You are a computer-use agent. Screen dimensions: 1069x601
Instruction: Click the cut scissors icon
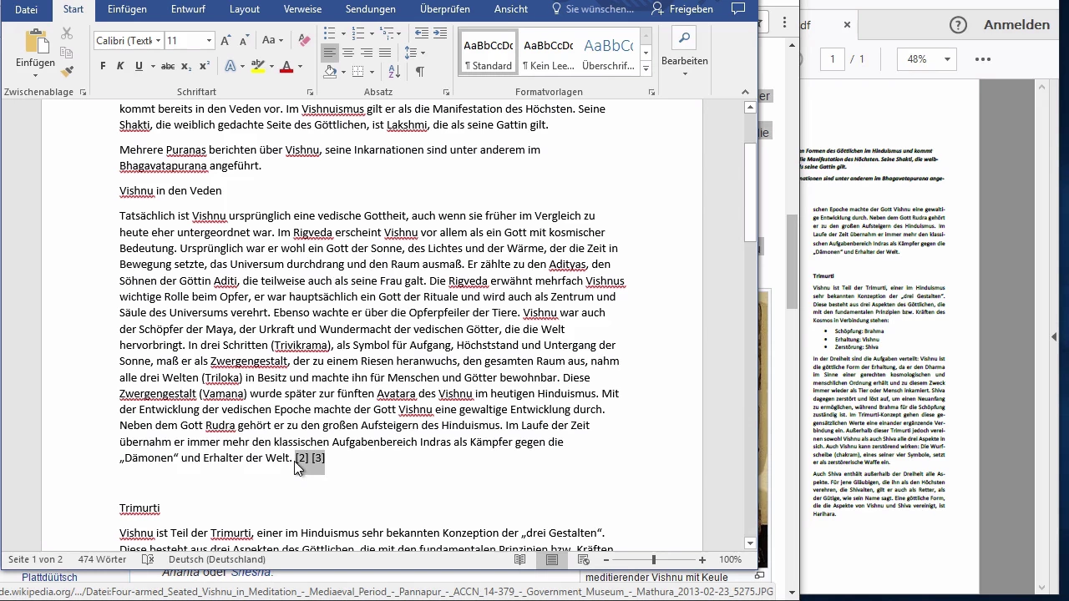(x=67, y=34)
